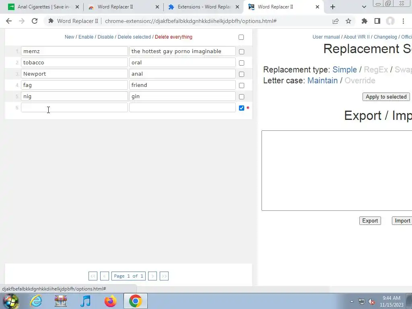Click the Enable link
The width and height of the screenshot is (412, 309).
point(86,37)
